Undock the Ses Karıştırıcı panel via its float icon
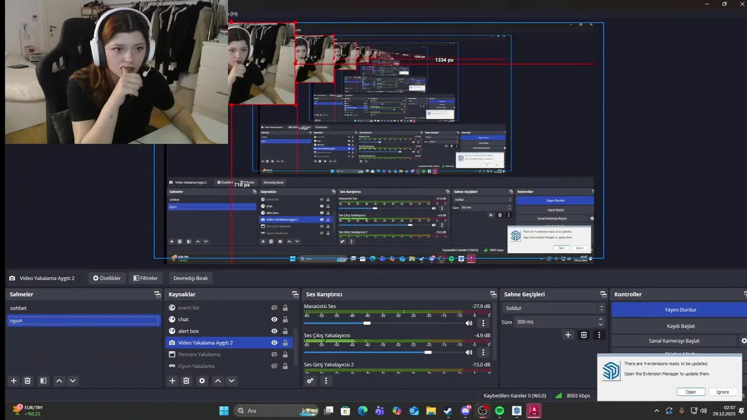Screen dimensions: 747x420 (x=493, y=295)
